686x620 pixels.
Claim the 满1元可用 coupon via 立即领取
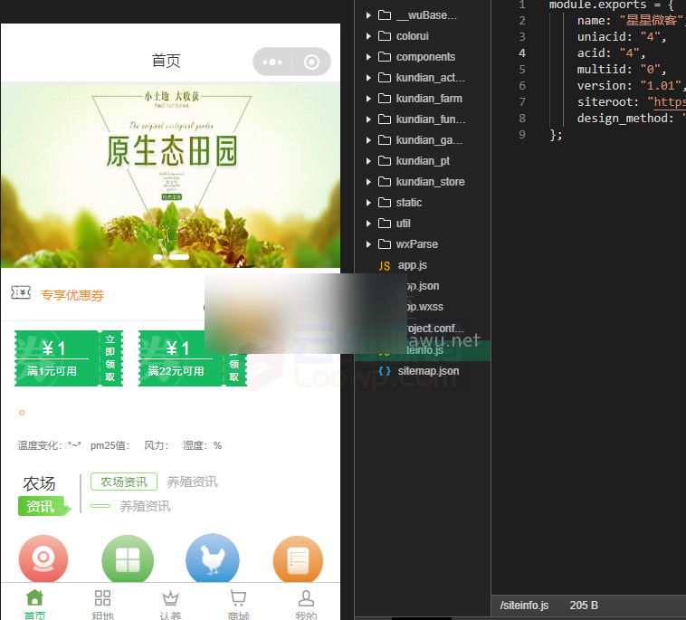point(110,358)
